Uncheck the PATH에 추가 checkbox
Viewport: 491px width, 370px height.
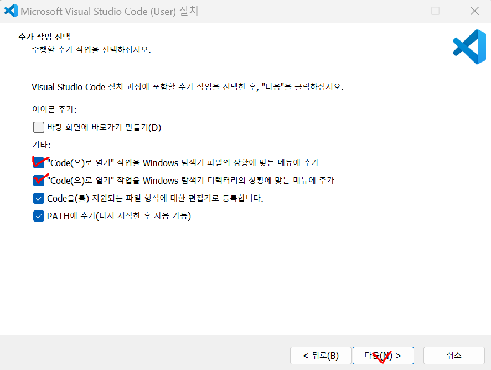tap(39, 216)
